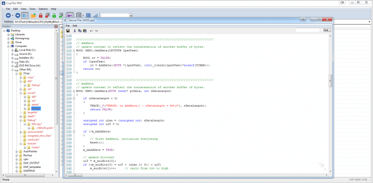This screenshot has height=183, width=373.
Task: Select the largefile* folder in tree
Action: point(33,112)
